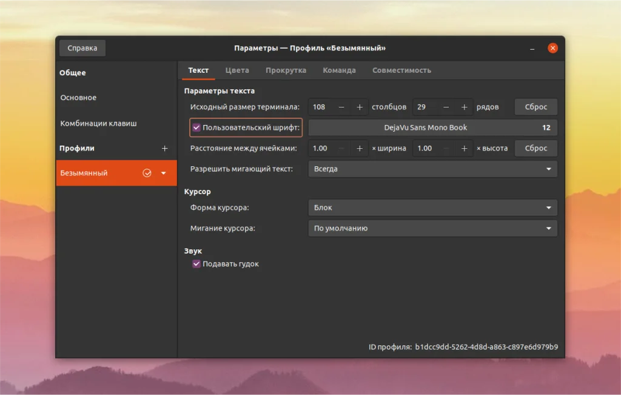Click the checkmark badge on profile Безымянный

[147, 173]
